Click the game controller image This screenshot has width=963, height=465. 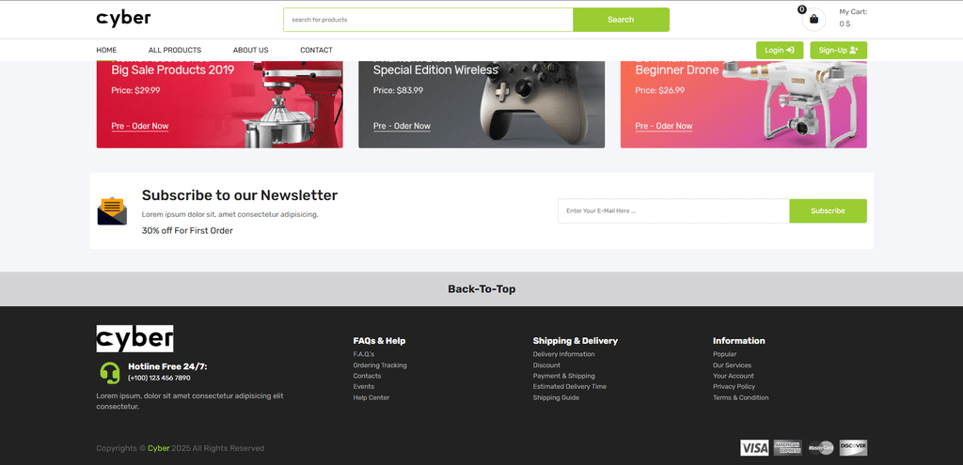tap(532, 101)
